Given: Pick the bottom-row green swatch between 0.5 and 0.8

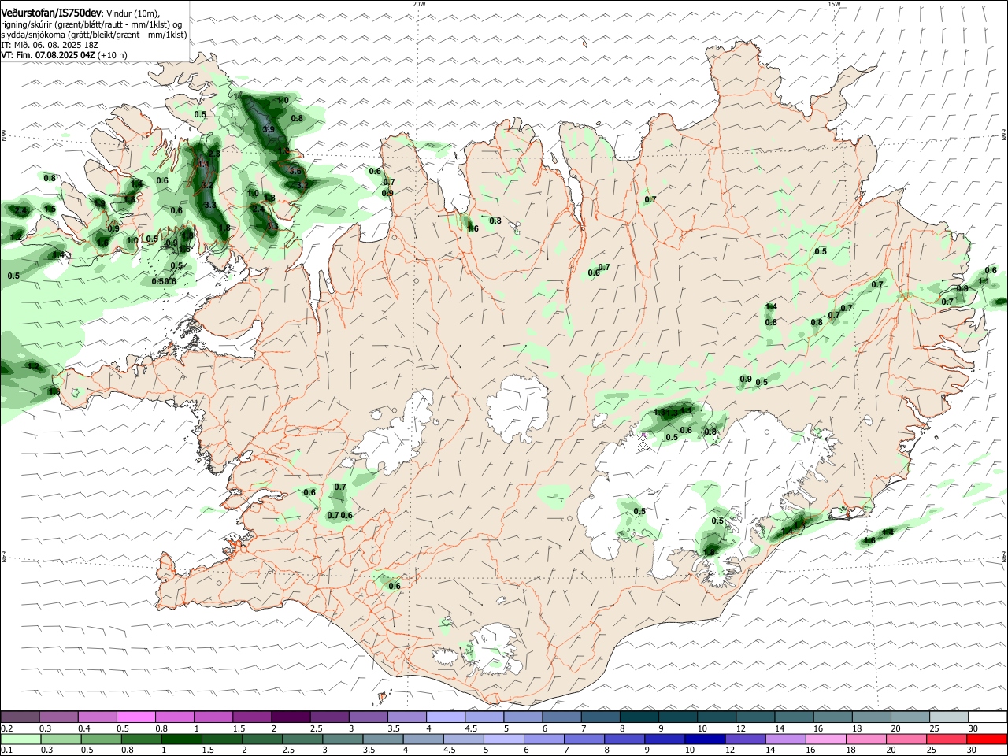Looking at the screenshot, I should [x=102, y=739].
